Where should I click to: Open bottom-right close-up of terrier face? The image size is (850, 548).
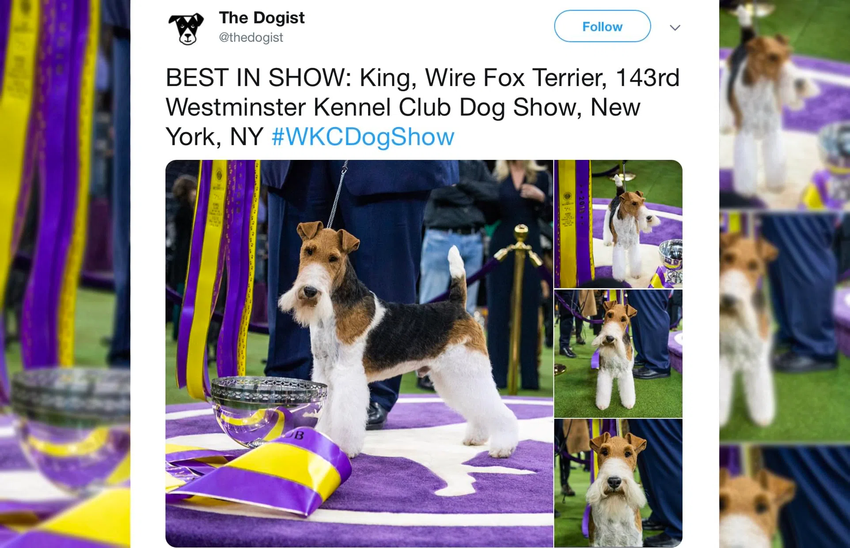[x=619, y=484]
